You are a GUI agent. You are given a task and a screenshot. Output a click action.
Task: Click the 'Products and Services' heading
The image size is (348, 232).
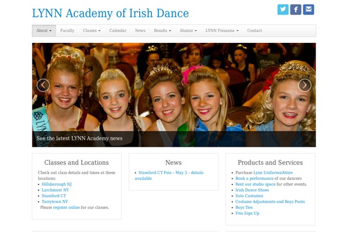click(x=270, y=162)
